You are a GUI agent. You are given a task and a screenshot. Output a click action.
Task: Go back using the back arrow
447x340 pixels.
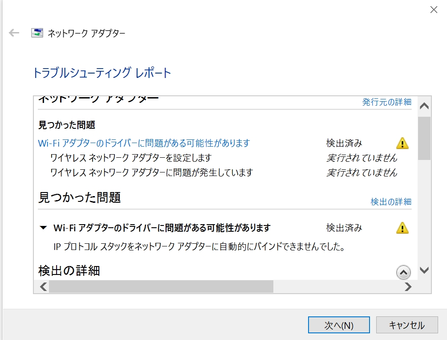14,33
